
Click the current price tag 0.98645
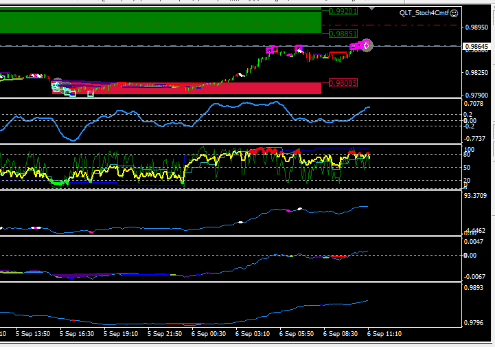pos(476,47)
